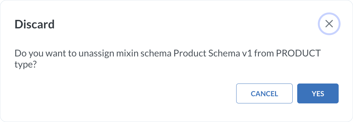Close the Discard dialog with the X icon
This screenshot has width=353, height=122.
[329, 24]
